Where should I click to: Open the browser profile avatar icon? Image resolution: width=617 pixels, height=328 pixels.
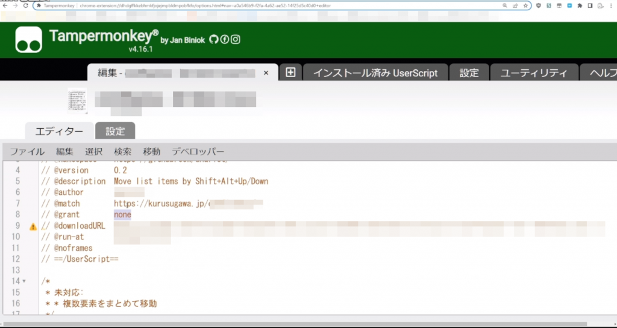tap(601, 5)
